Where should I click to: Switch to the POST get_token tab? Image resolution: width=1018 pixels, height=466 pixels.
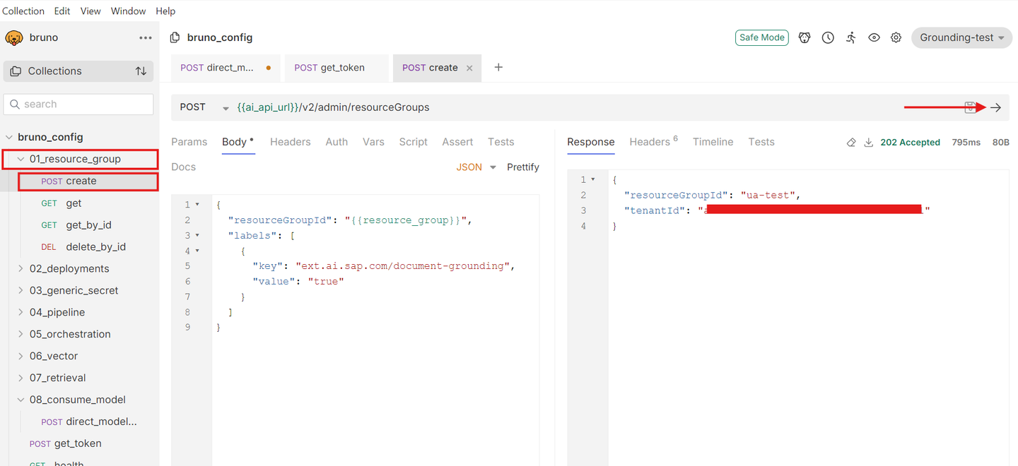click(x=337, y=68)
